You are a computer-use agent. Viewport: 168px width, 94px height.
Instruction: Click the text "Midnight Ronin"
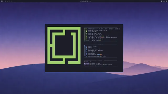coord(92,55)
